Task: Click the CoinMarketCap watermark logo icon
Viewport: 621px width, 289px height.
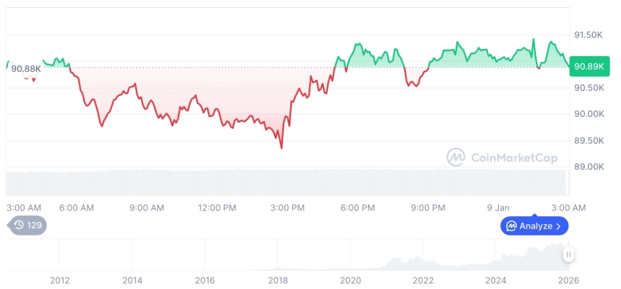Action: (x=456, y=157)
